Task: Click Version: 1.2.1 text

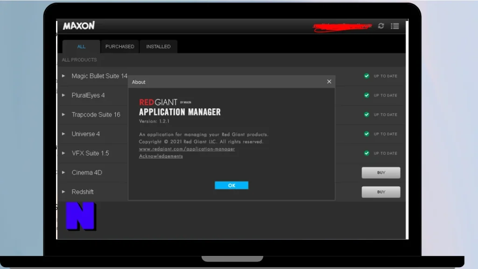Action: point(154,121)
